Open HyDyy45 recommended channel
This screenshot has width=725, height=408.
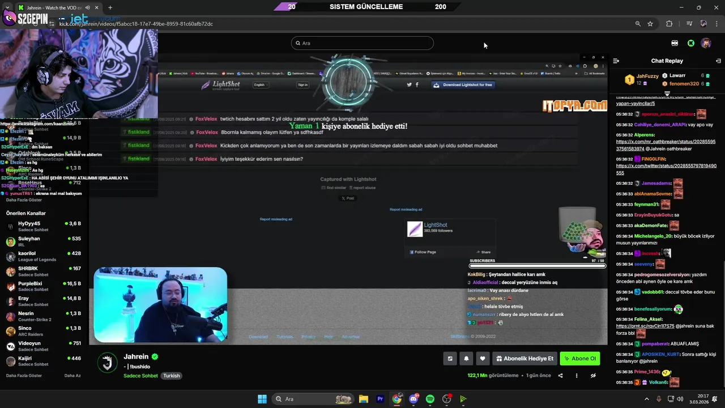coord(44,226)
